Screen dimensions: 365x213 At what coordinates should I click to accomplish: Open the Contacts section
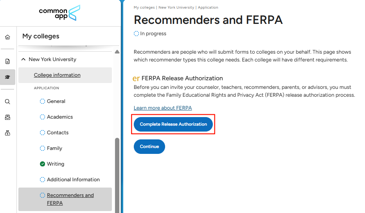pyautogui.click(x=58, y=133)
